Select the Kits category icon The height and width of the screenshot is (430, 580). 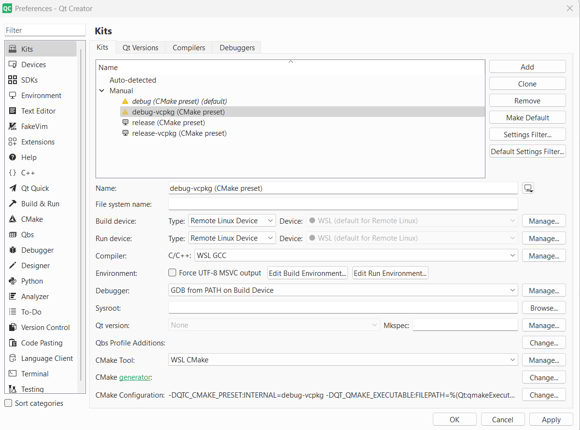[13, 49]
